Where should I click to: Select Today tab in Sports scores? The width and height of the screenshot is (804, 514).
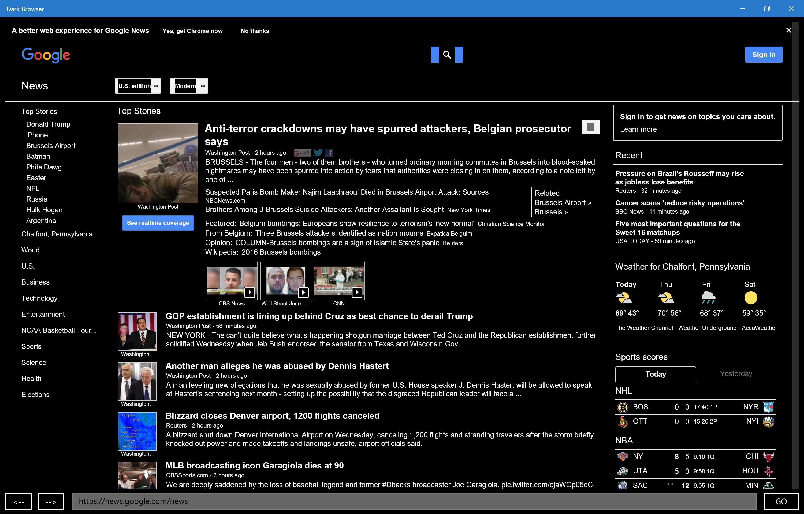click(655, 374)
